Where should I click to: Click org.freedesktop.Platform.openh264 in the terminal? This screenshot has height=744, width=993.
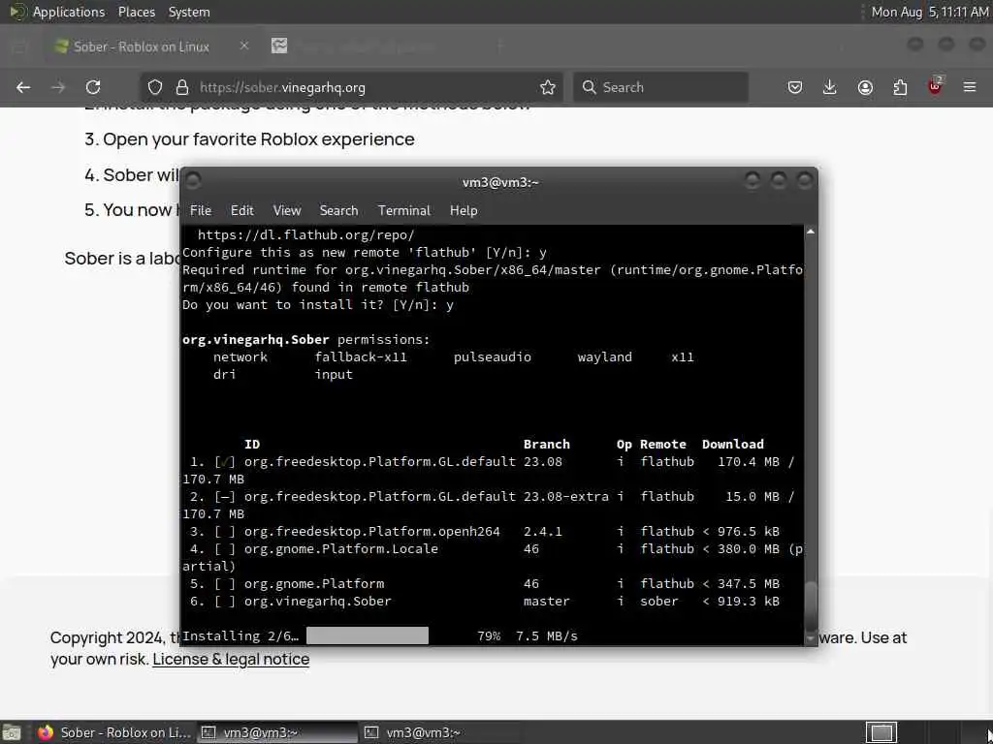point(372,532)
